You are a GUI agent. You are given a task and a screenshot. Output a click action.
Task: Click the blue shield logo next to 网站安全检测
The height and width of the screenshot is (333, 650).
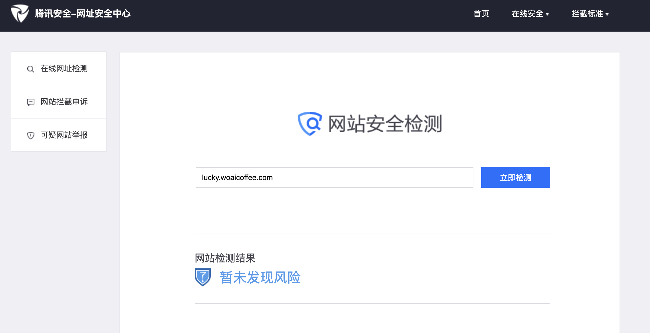(x=310, y=124)
